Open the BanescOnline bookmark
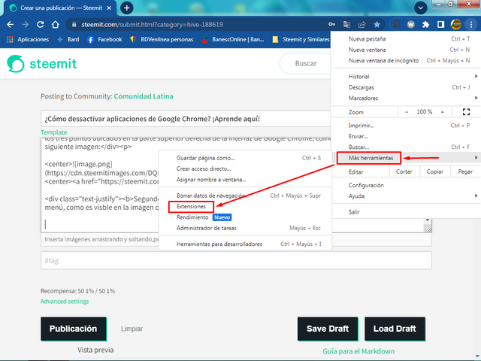This screenshot has width=481, height=361. (233, 39)
